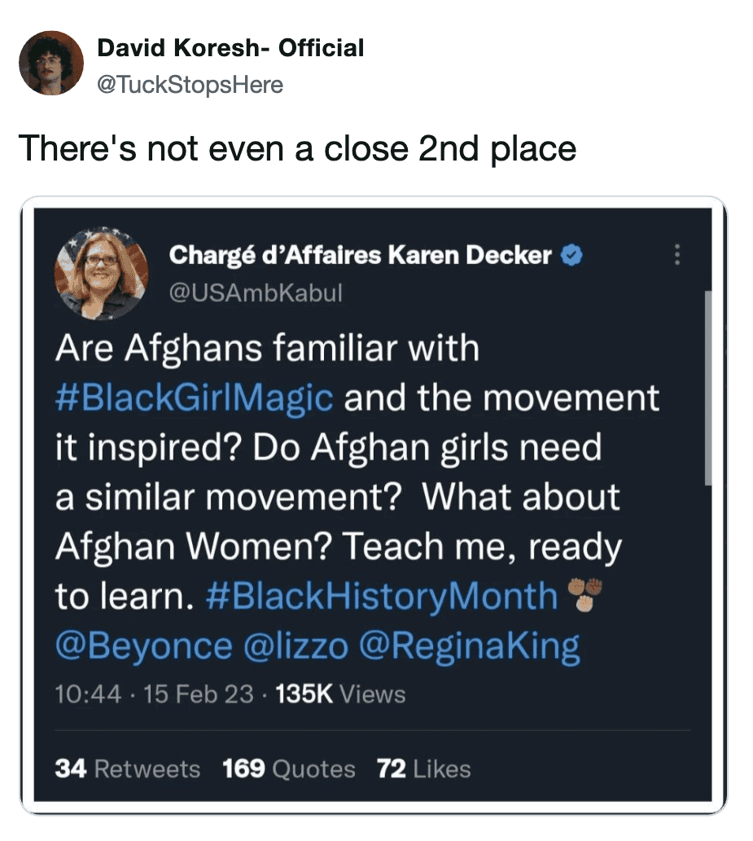Click the @ReginaKing mention
Viewport: 753px width, 841px height.
470,646
